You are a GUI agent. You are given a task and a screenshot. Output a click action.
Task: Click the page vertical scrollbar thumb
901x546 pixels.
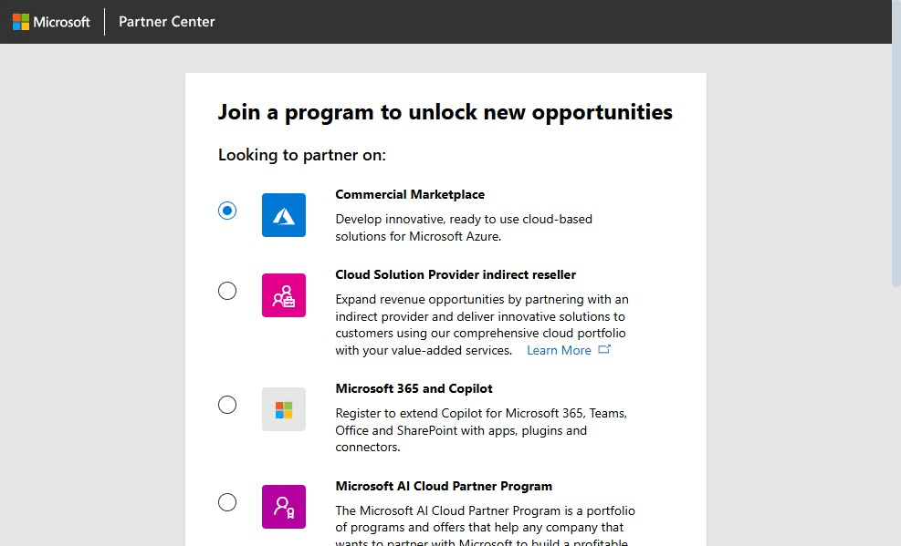tap(896, 164)
